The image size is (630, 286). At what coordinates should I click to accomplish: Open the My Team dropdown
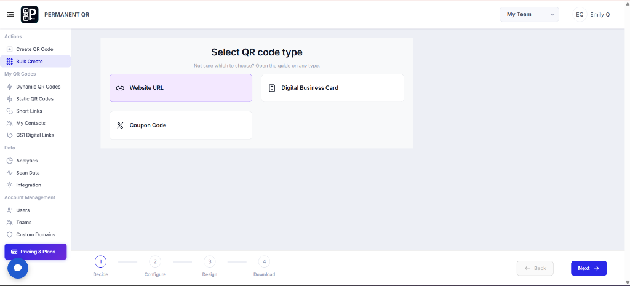[529, 14]
